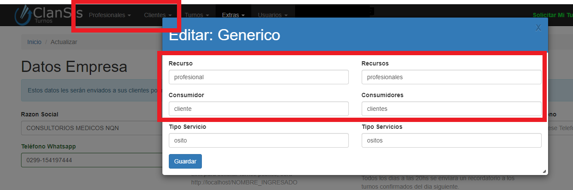Click into the Consumidores input
The height and width of the screenshot is (190, 573).
[x=451, y=109]
